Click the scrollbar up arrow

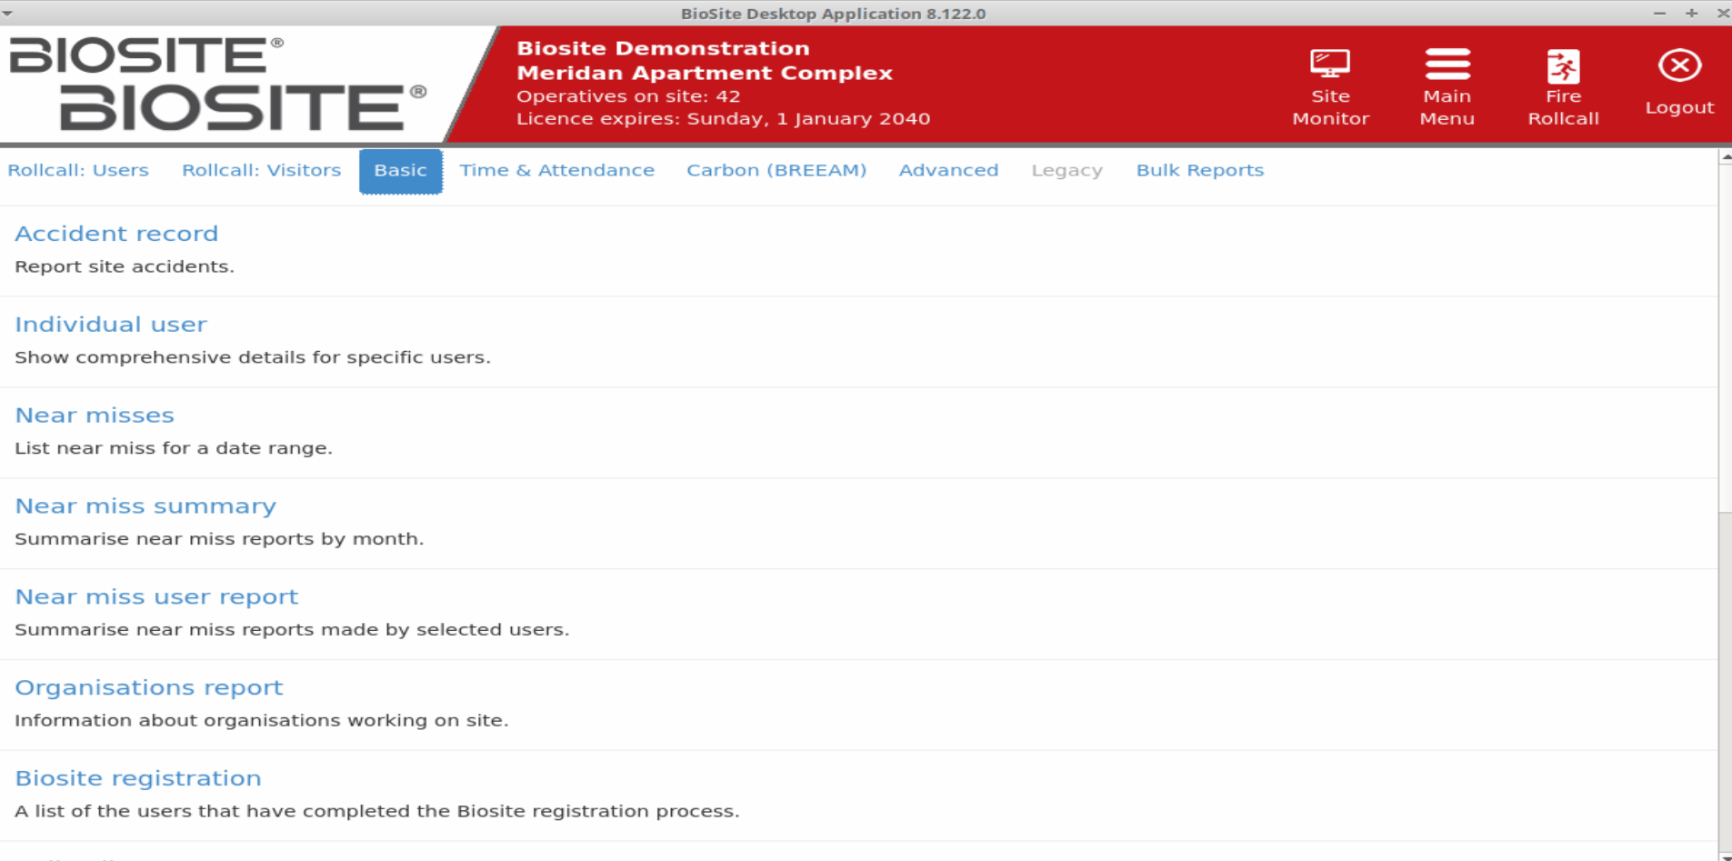coord(1725,157)
